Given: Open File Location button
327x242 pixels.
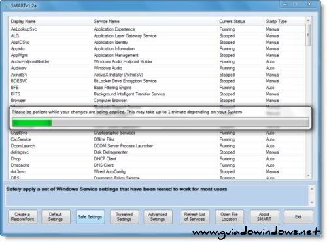Looking at the screenshot, I should click(x=230, y=217).
